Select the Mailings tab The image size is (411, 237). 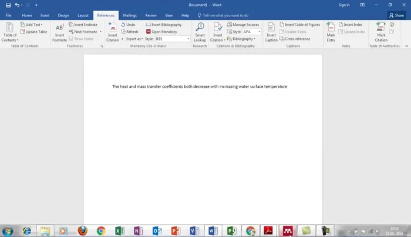130,15
